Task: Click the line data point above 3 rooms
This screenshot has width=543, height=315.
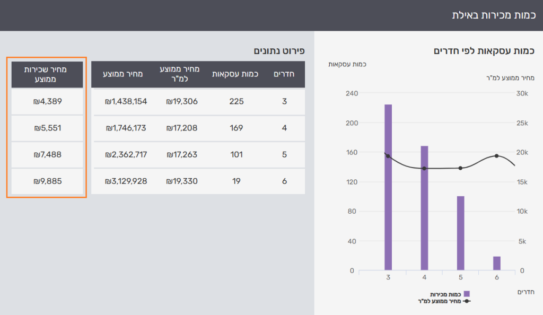Action: (388, 156)
